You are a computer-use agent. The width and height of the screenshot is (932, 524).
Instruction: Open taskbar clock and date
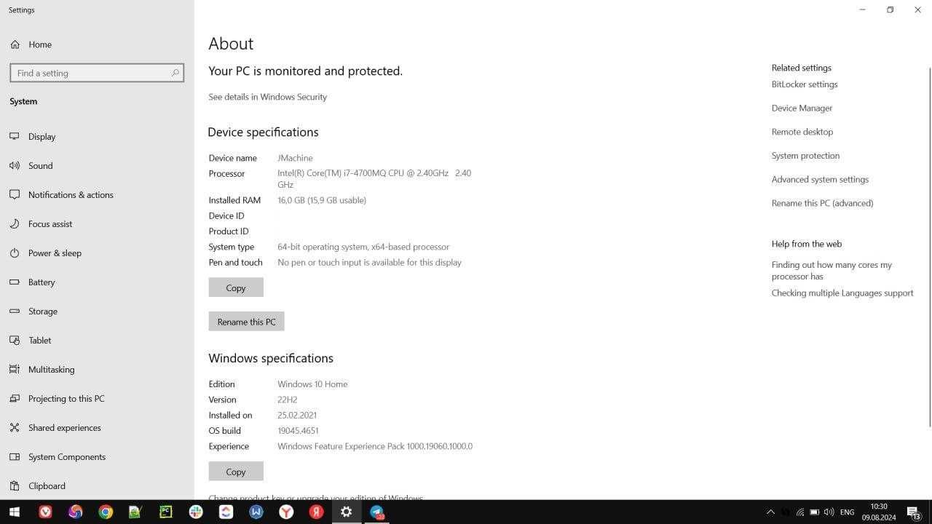pos(879,512)
